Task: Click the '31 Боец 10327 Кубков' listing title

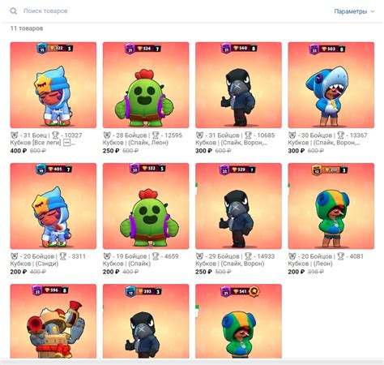Action: 46,139
